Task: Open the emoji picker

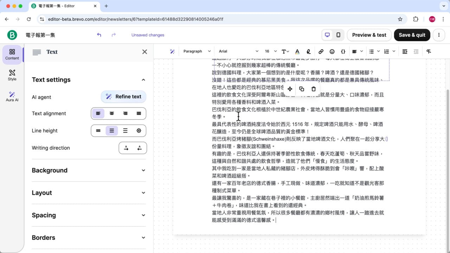Action: (x=332, y=51)
